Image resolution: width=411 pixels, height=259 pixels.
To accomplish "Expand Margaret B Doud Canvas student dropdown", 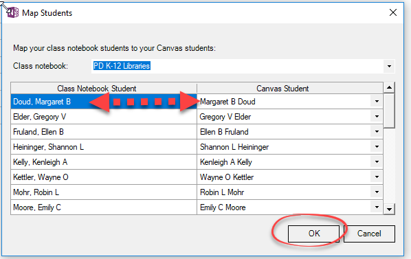I will tap(377, 102).
